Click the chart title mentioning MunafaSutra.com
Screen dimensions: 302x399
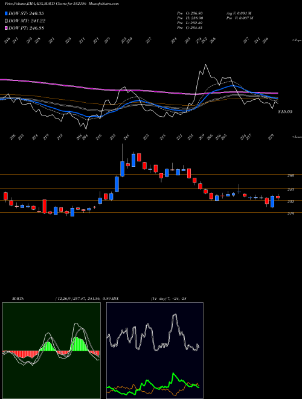click(62, 4)
